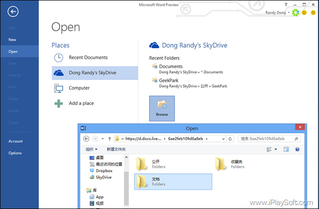Open the GeekPark recent folder link

click(x=169, y=80)
